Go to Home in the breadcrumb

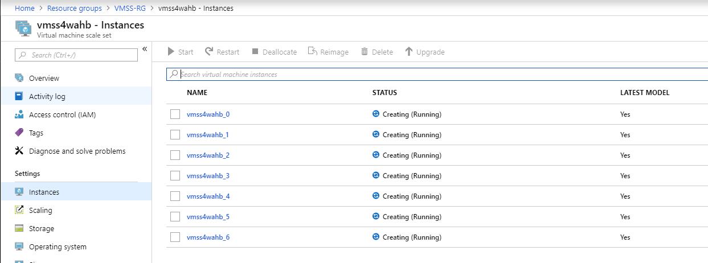coord(24,8)
